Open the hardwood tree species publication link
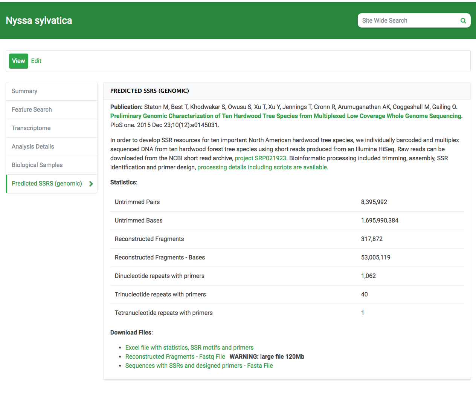 click(x=285, y=116)
